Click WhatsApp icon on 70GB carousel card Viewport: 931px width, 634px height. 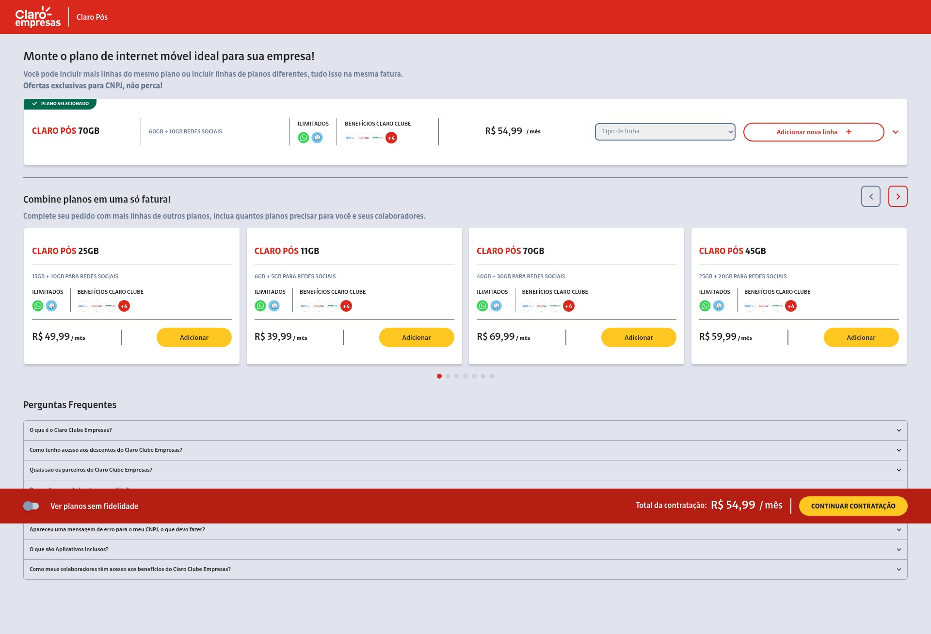(482, 306)
